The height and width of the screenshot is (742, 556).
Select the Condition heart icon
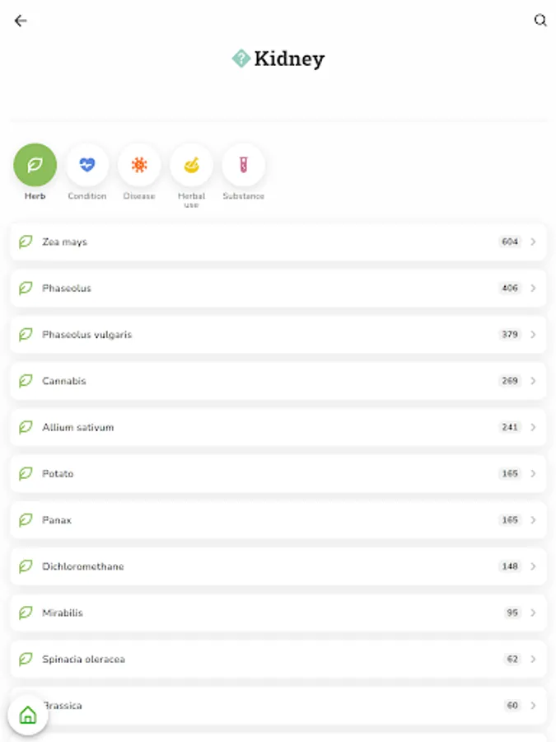tap(86, 165)
